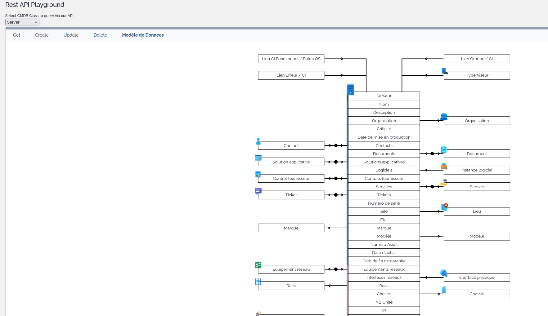Click the Lieu map pin icon
The image size is (548, 316).
[444, 207]
